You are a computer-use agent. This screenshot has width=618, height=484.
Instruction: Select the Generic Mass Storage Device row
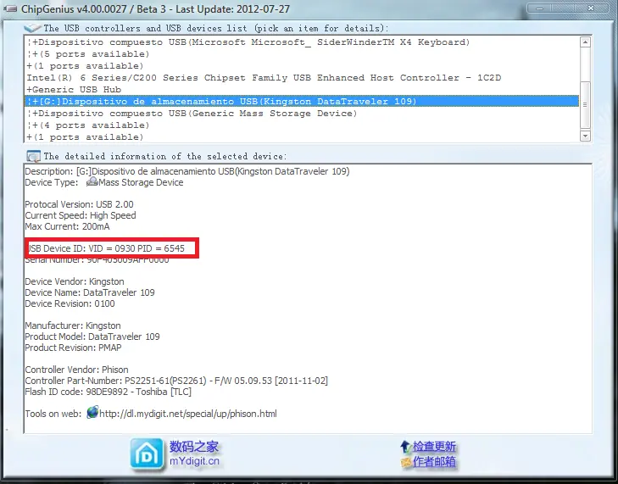click(x=302, y=113)
